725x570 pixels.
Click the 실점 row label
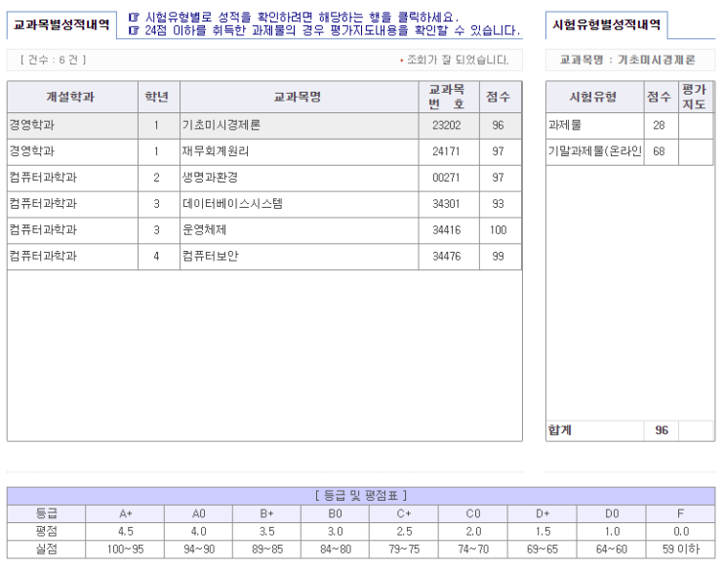[x=47, y=550]
